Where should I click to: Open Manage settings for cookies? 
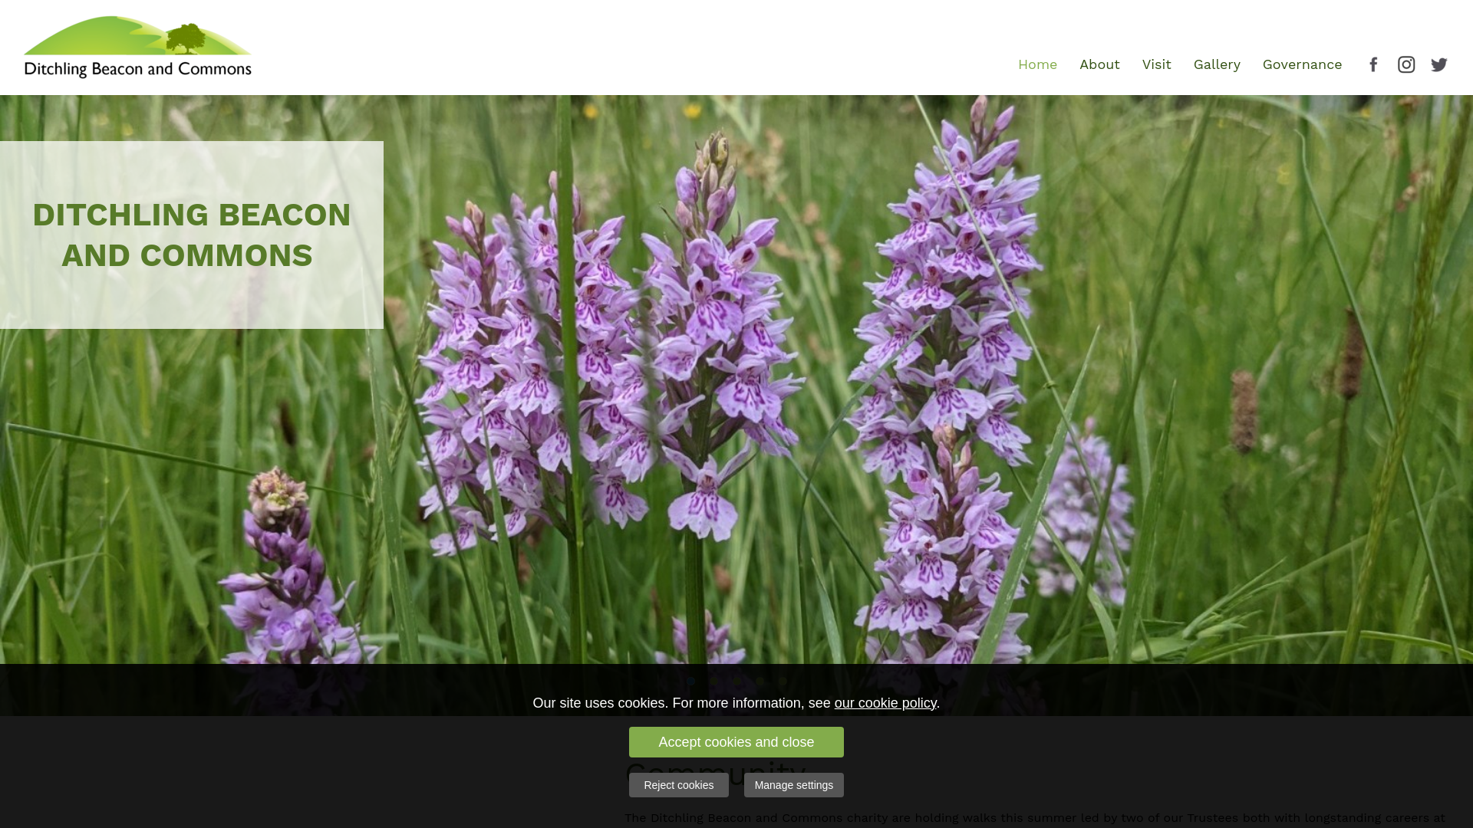pyautogui.click(x=794, y=785)
